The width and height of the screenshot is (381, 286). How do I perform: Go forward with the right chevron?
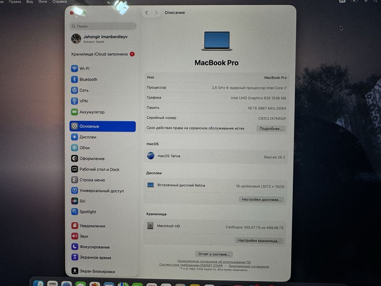156,13
